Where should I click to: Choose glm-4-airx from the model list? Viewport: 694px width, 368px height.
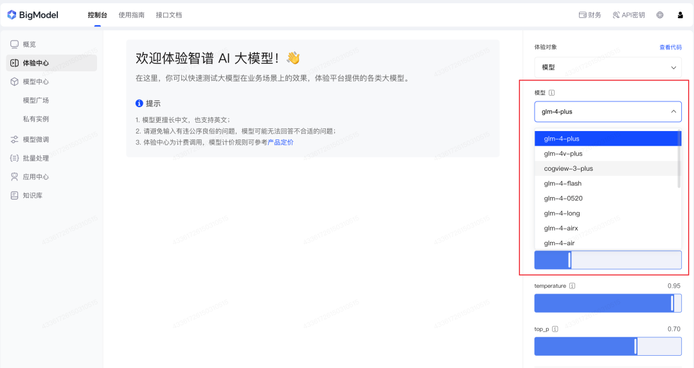coord(607,228)
